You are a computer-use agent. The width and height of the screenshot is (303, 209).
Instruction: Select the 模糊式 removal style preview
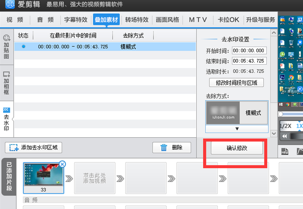pos(237,113)
